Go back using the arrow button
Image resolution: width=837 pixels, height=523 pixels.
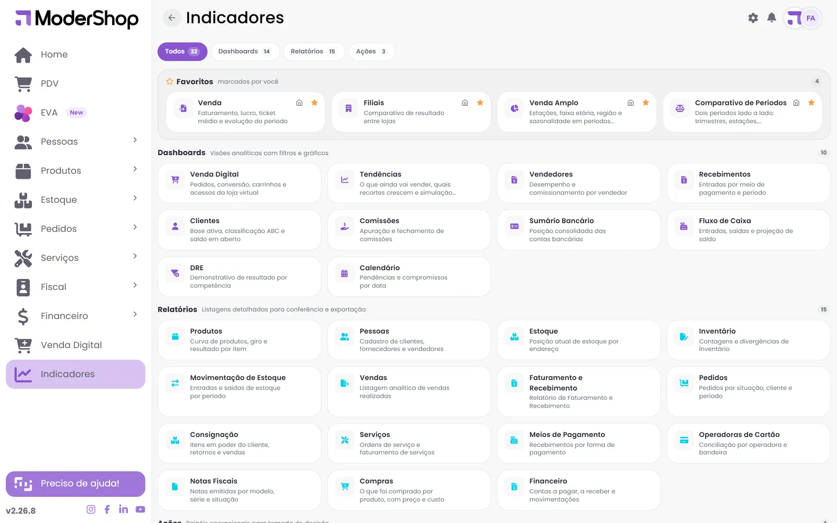(x=171, y=18)
